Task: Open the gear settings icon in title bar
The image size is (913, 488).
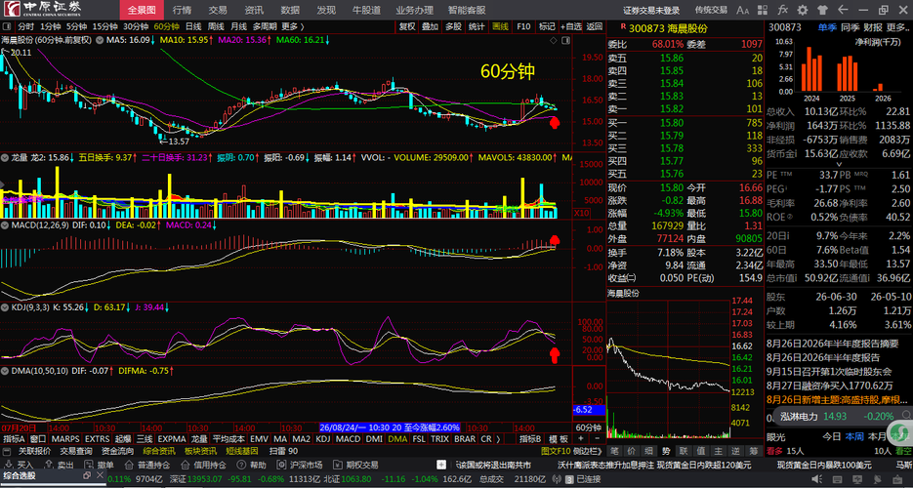Action: [x=803, y=10]
